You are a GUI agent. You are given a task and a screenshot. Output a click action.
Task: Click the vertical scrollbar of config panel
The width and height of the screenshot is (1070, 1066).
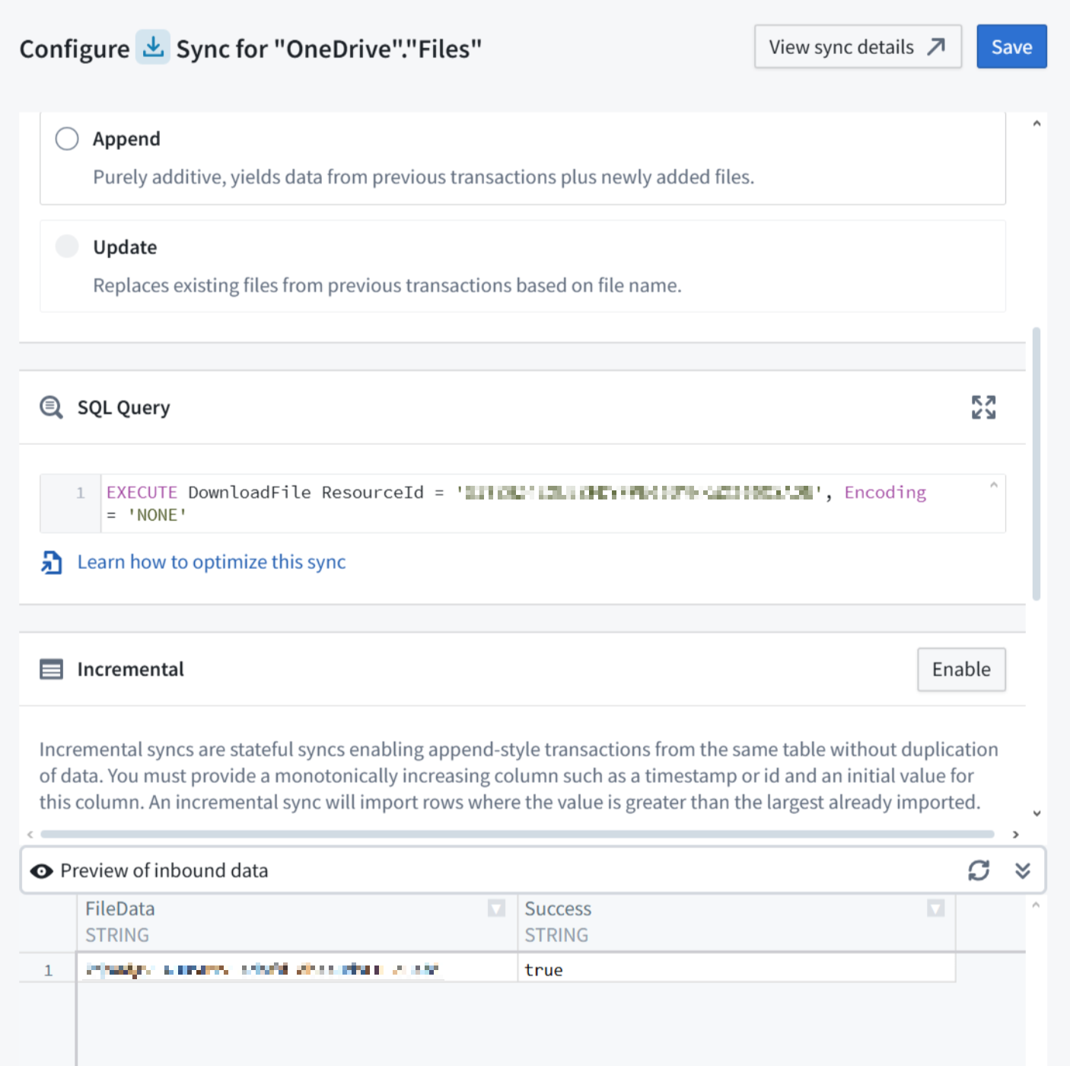(x=1036, y=464)
